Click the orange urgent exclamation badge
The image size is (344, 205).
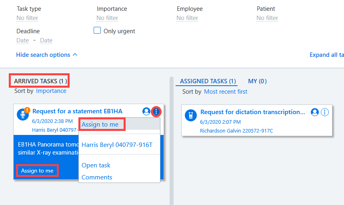pos(27,110)
